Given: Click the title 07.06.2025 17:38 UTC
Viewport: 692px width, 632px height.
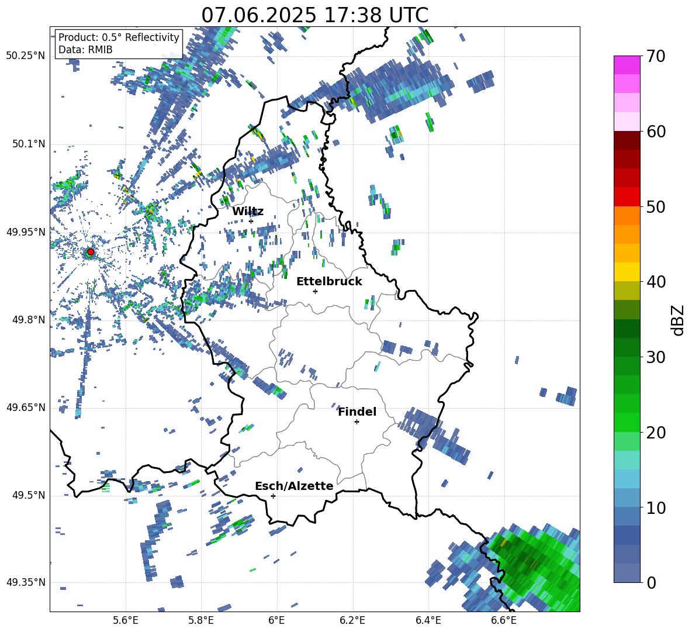Looking at the screenshot, I should point(315,15).
